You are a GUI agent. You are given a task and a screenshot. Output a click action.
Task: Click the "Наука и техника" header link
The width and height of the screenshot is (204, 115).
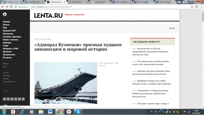tap(74, 15)
